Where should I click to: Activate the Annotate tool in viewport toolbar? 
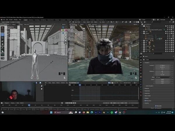click(3, 47)
